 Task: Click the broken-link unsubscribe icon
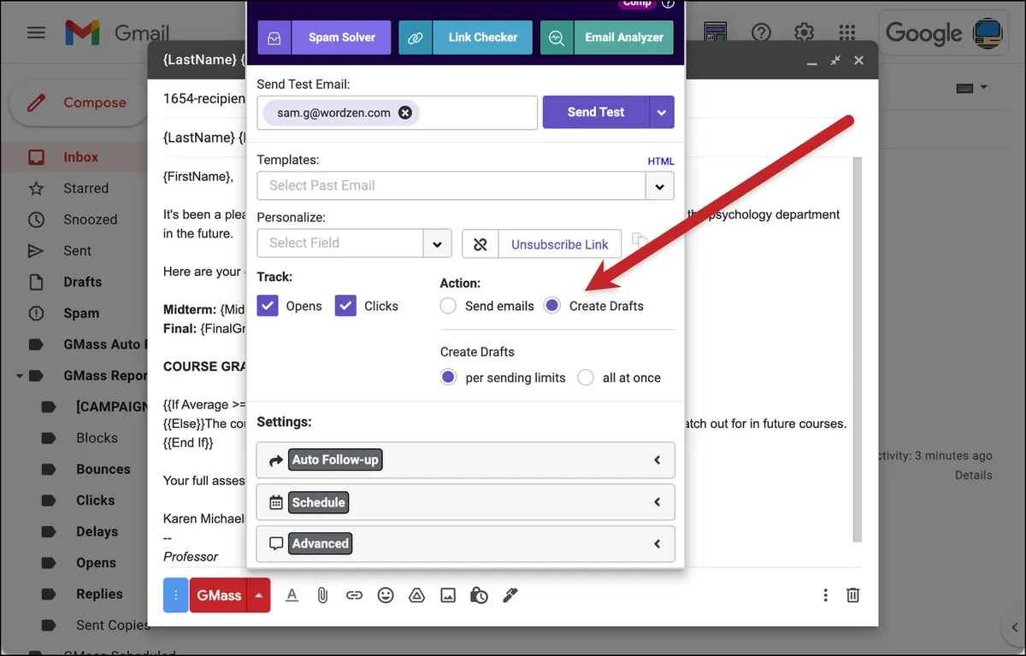[x=481, y=244]
